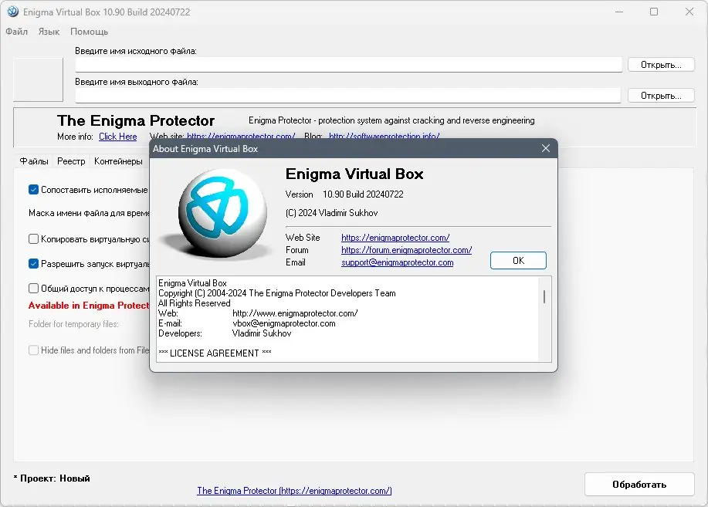
Task: Click the '(C) 2024 Vladimir Sukhov' text
Action: (331, 213)
